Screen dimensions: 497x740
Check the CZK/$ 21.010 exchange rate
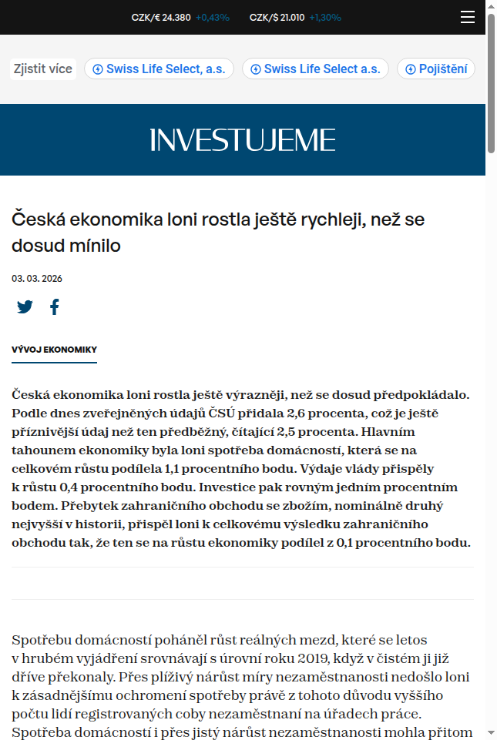point(277,17)
